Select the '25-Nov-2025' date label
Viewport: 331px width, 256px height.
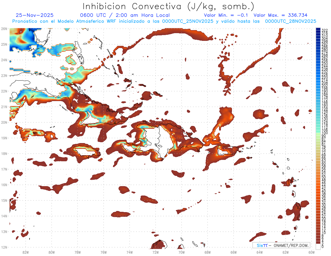[34, 15]
